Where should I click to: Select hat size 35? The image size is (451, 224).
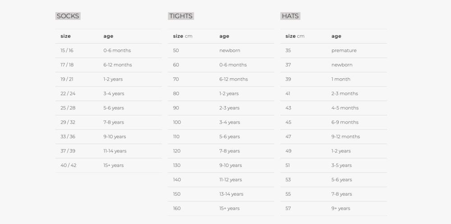coord(288,50)
